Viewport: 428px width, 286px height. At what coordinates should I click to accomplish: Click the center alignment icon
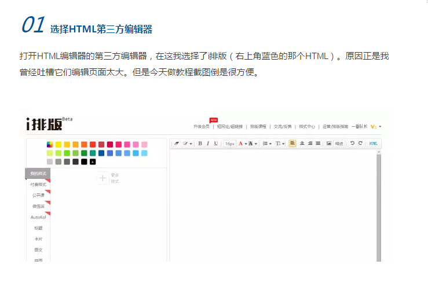(x=301, y=144)
